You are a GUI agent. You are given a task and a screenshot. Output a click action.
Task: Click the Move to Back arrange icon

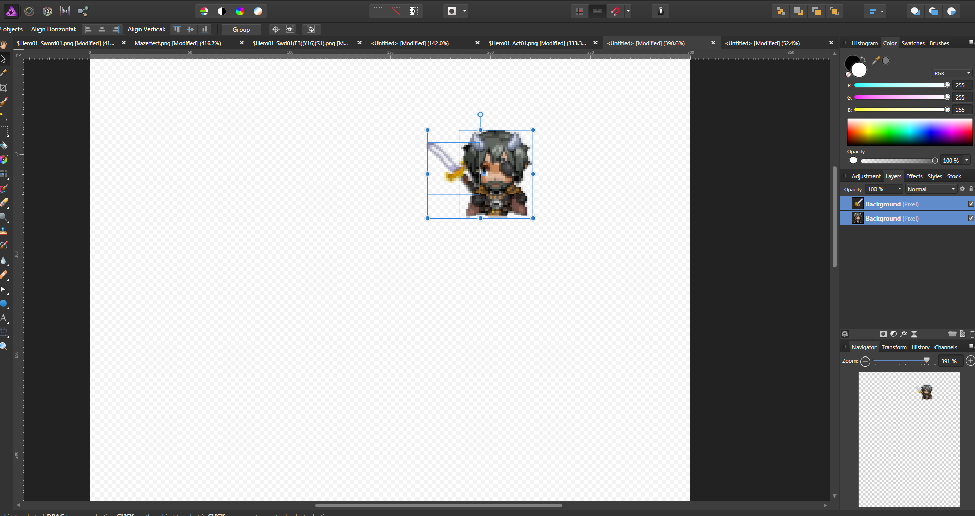click(781, 11)
